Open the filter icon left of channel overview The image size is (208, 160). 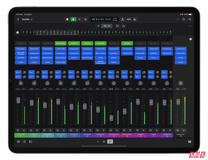tap(18, 32)
